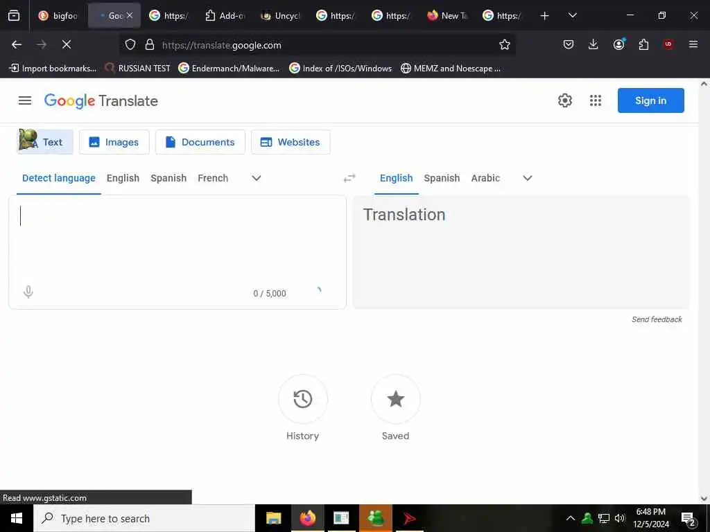Select Detect language as source
This screenshot has width=710, height=532.
[59, 178]
